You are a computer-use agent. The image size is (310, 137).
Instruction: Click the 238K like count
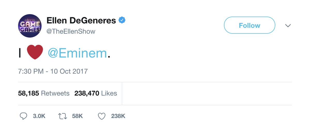click(118, 116)
